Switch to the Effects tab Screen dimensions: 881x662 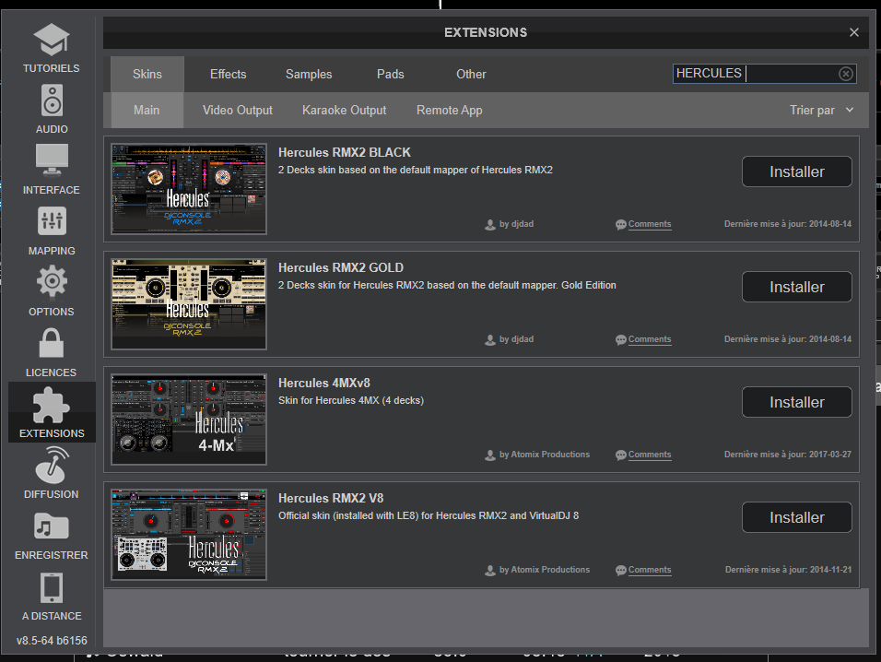[x=228, y=74]
